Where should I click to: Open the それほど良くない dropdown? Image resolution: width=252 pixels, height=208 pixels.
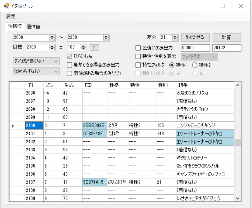coord(36,61)
